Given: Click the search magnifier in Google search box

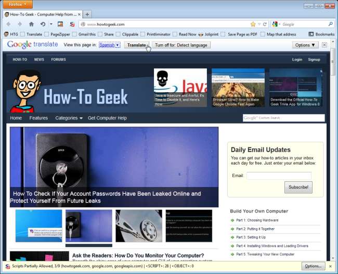Looking at the screenshot, I should pyautogui.click(x=330, y=24).
